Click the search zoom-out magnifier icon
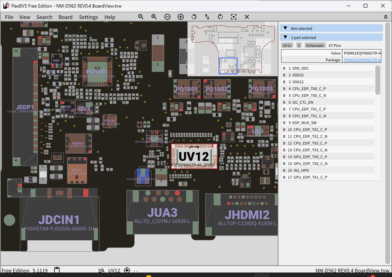Screen dimensions: 392x277 (x=141, y=17)
